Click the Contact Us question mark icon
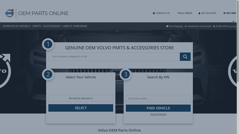The image size is (239, 134). 154,13
